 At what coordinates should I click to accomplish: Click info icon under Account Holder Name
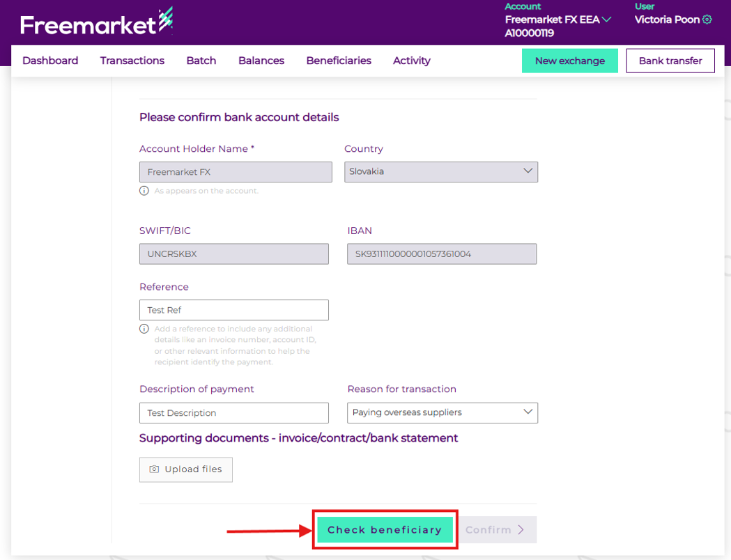pyautogui.click(x=144, y=190)
